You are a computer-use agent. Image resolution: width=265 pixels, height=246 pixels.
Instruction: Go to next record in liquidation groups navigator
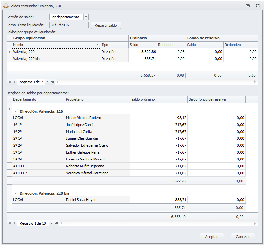[47, 82]
